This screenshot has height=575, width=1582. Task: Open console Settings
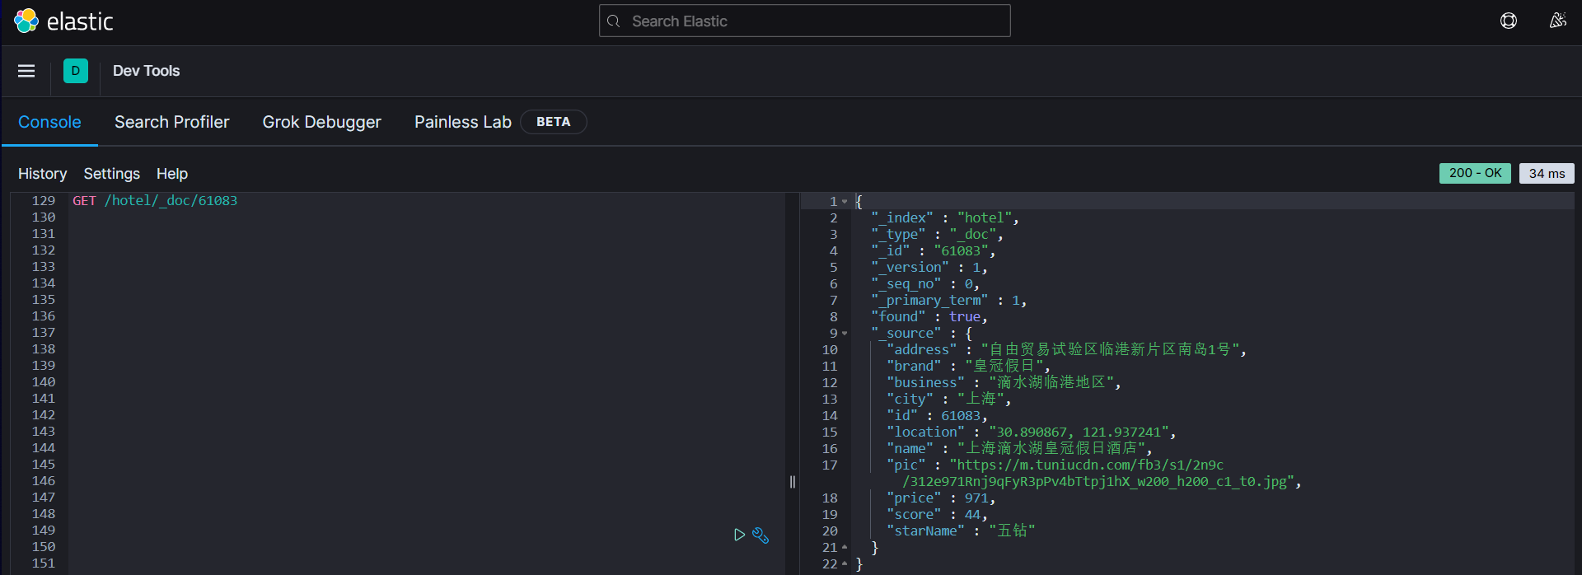pyautogui.click(x=111, y=174)
